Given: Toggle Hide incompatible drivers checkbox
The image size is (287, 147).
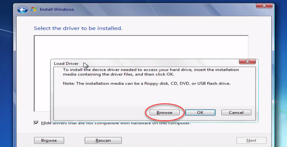Looking at the screenshot, I should coord(36,123).
